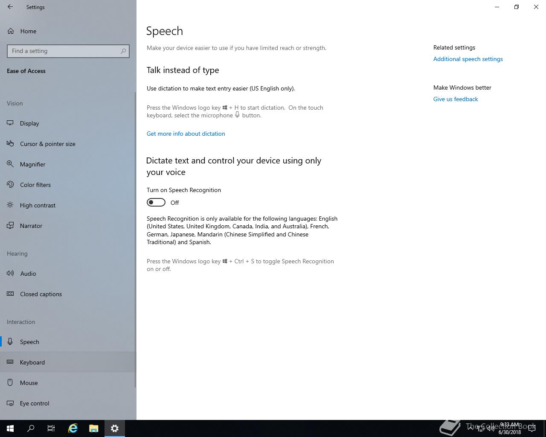Turn on Speech Recognition toggle
Screen dimensions: 546x437
click(x=156, y=202)
